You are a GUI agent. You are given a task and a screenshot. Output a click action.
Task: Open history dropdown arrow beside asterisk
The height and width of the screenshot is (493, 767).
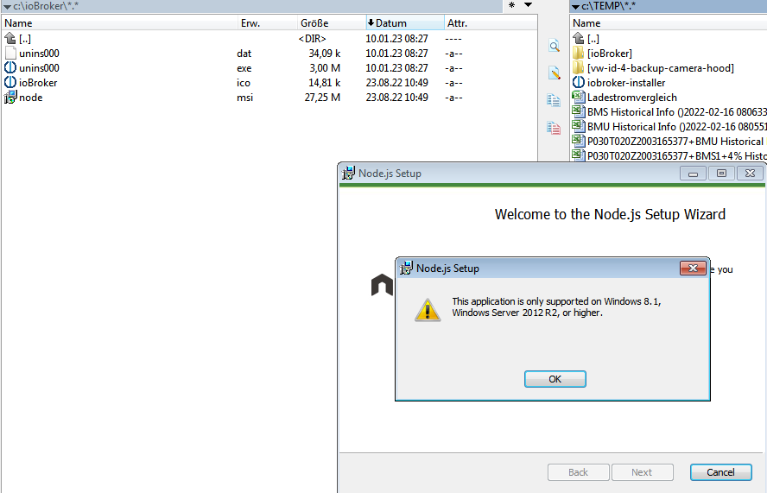pyautogui.click(x=529, y=5)
